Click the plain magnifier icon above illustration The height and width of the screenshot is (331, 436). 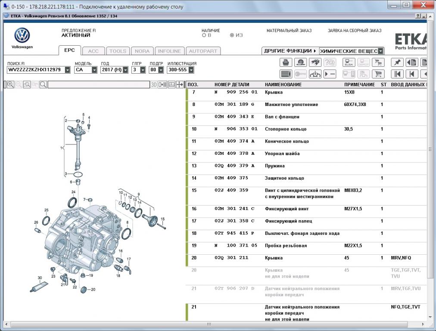click(x=43, y=84)
